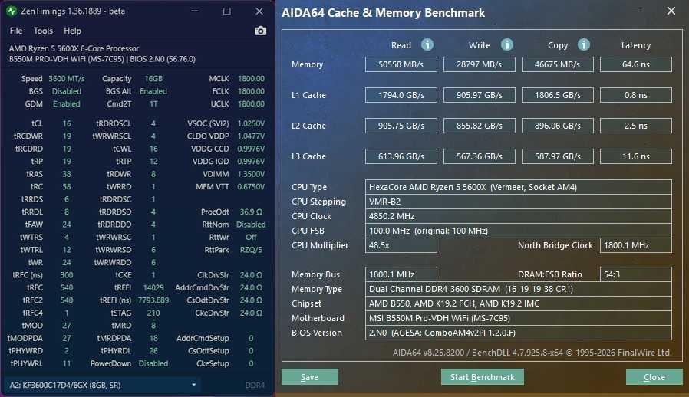
Task: Maximize the ZenTimings window
Action: 227,11
